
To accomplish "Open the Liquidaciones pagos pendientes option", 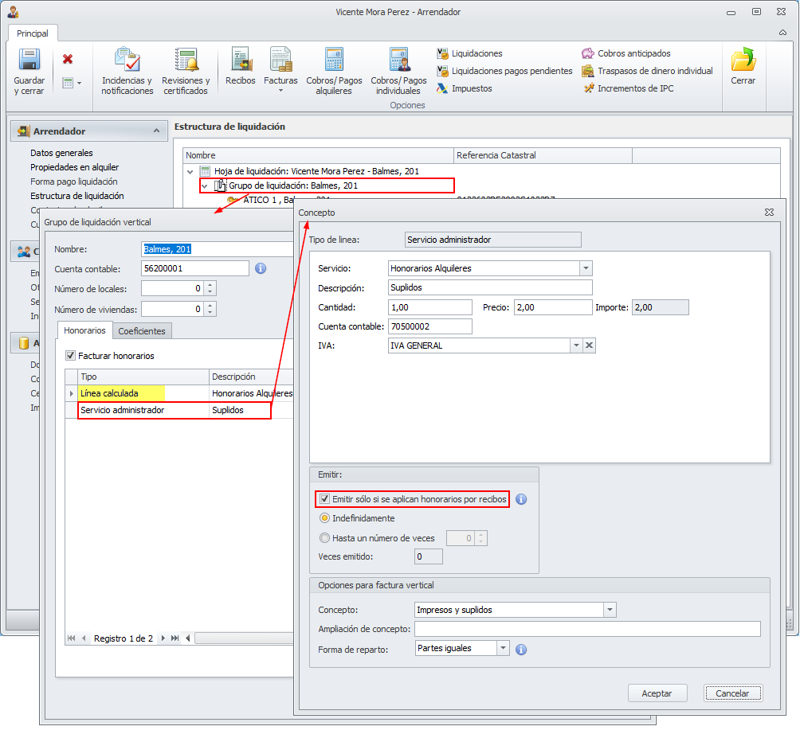I will coord(512,71).
